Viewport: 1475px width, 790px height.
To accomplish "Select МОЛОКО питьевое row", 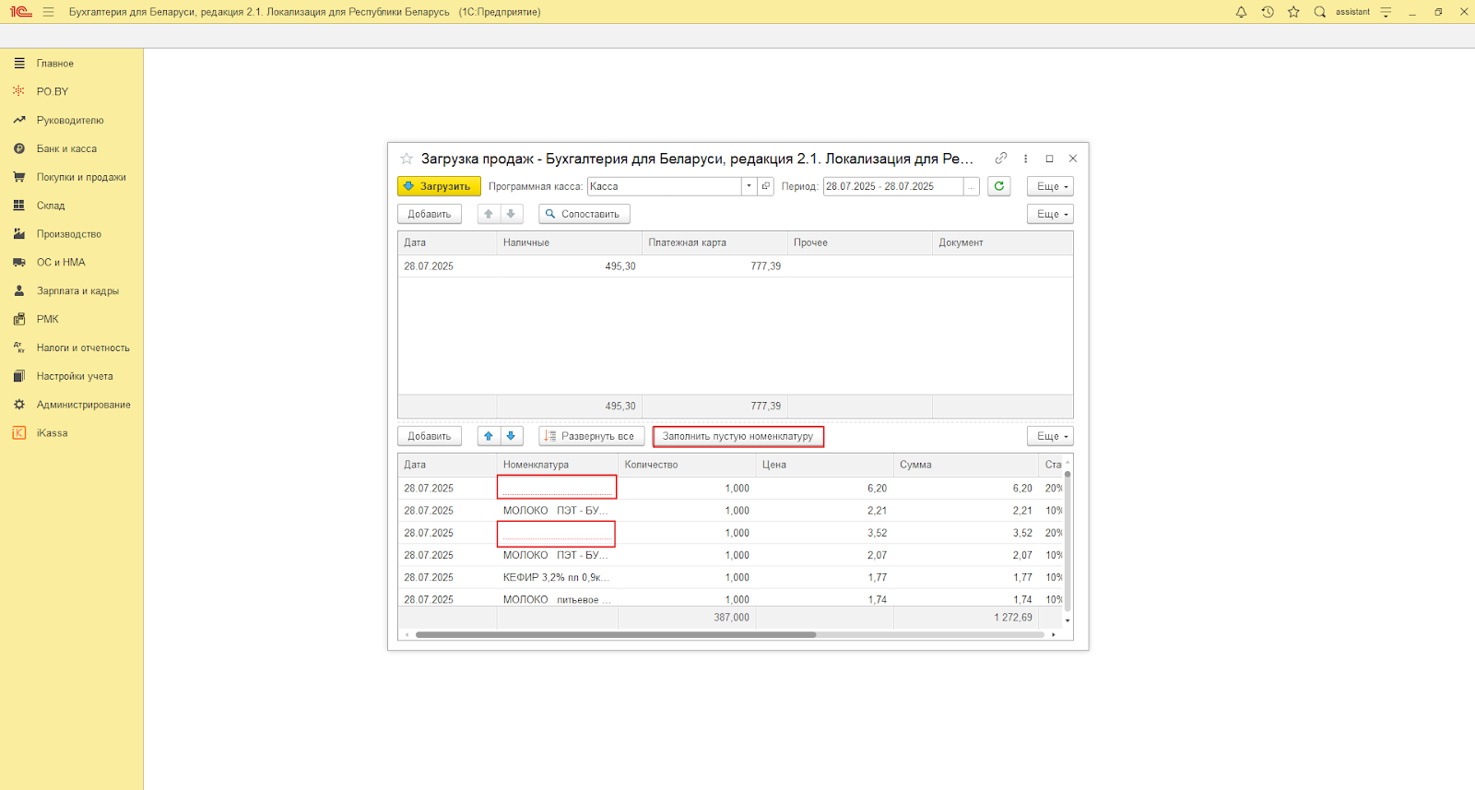I will point(730,598).
